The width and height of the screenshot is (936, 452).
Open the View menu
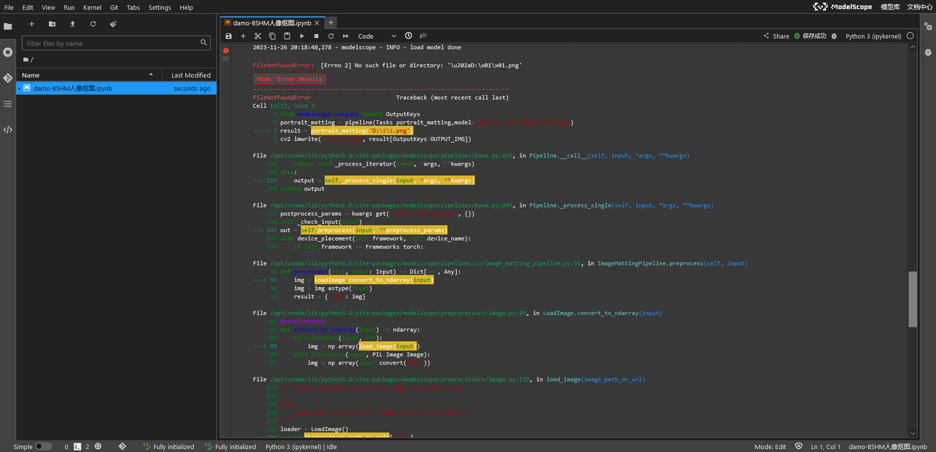coord(48,7)
